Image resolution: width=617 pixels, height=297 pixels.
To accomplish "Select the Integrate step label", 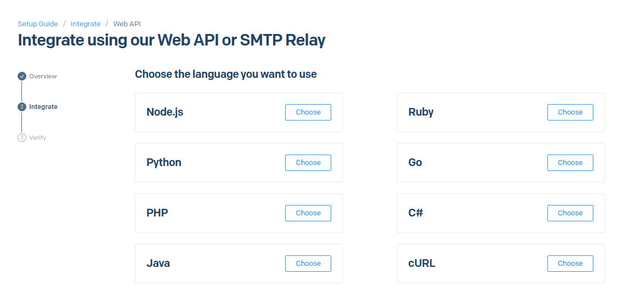I will (43, 107).
